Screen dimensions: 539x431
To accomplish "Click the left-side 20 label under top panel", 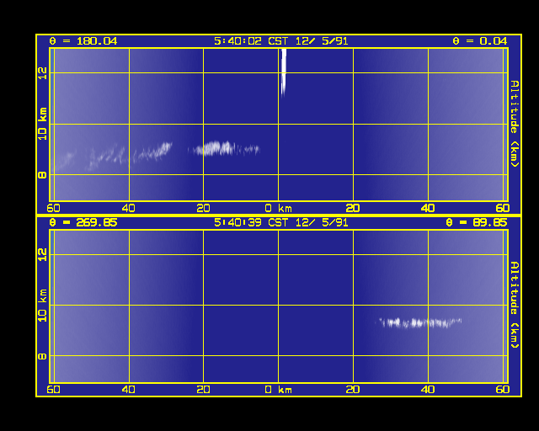I will 203,208.
